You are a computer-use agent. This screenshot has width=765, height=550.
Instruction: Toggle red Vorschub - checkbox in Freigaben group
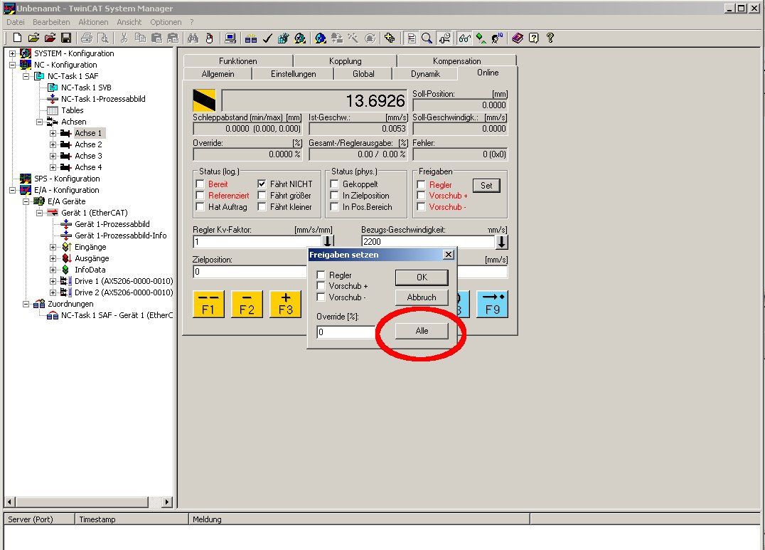[x=421, y=206]
